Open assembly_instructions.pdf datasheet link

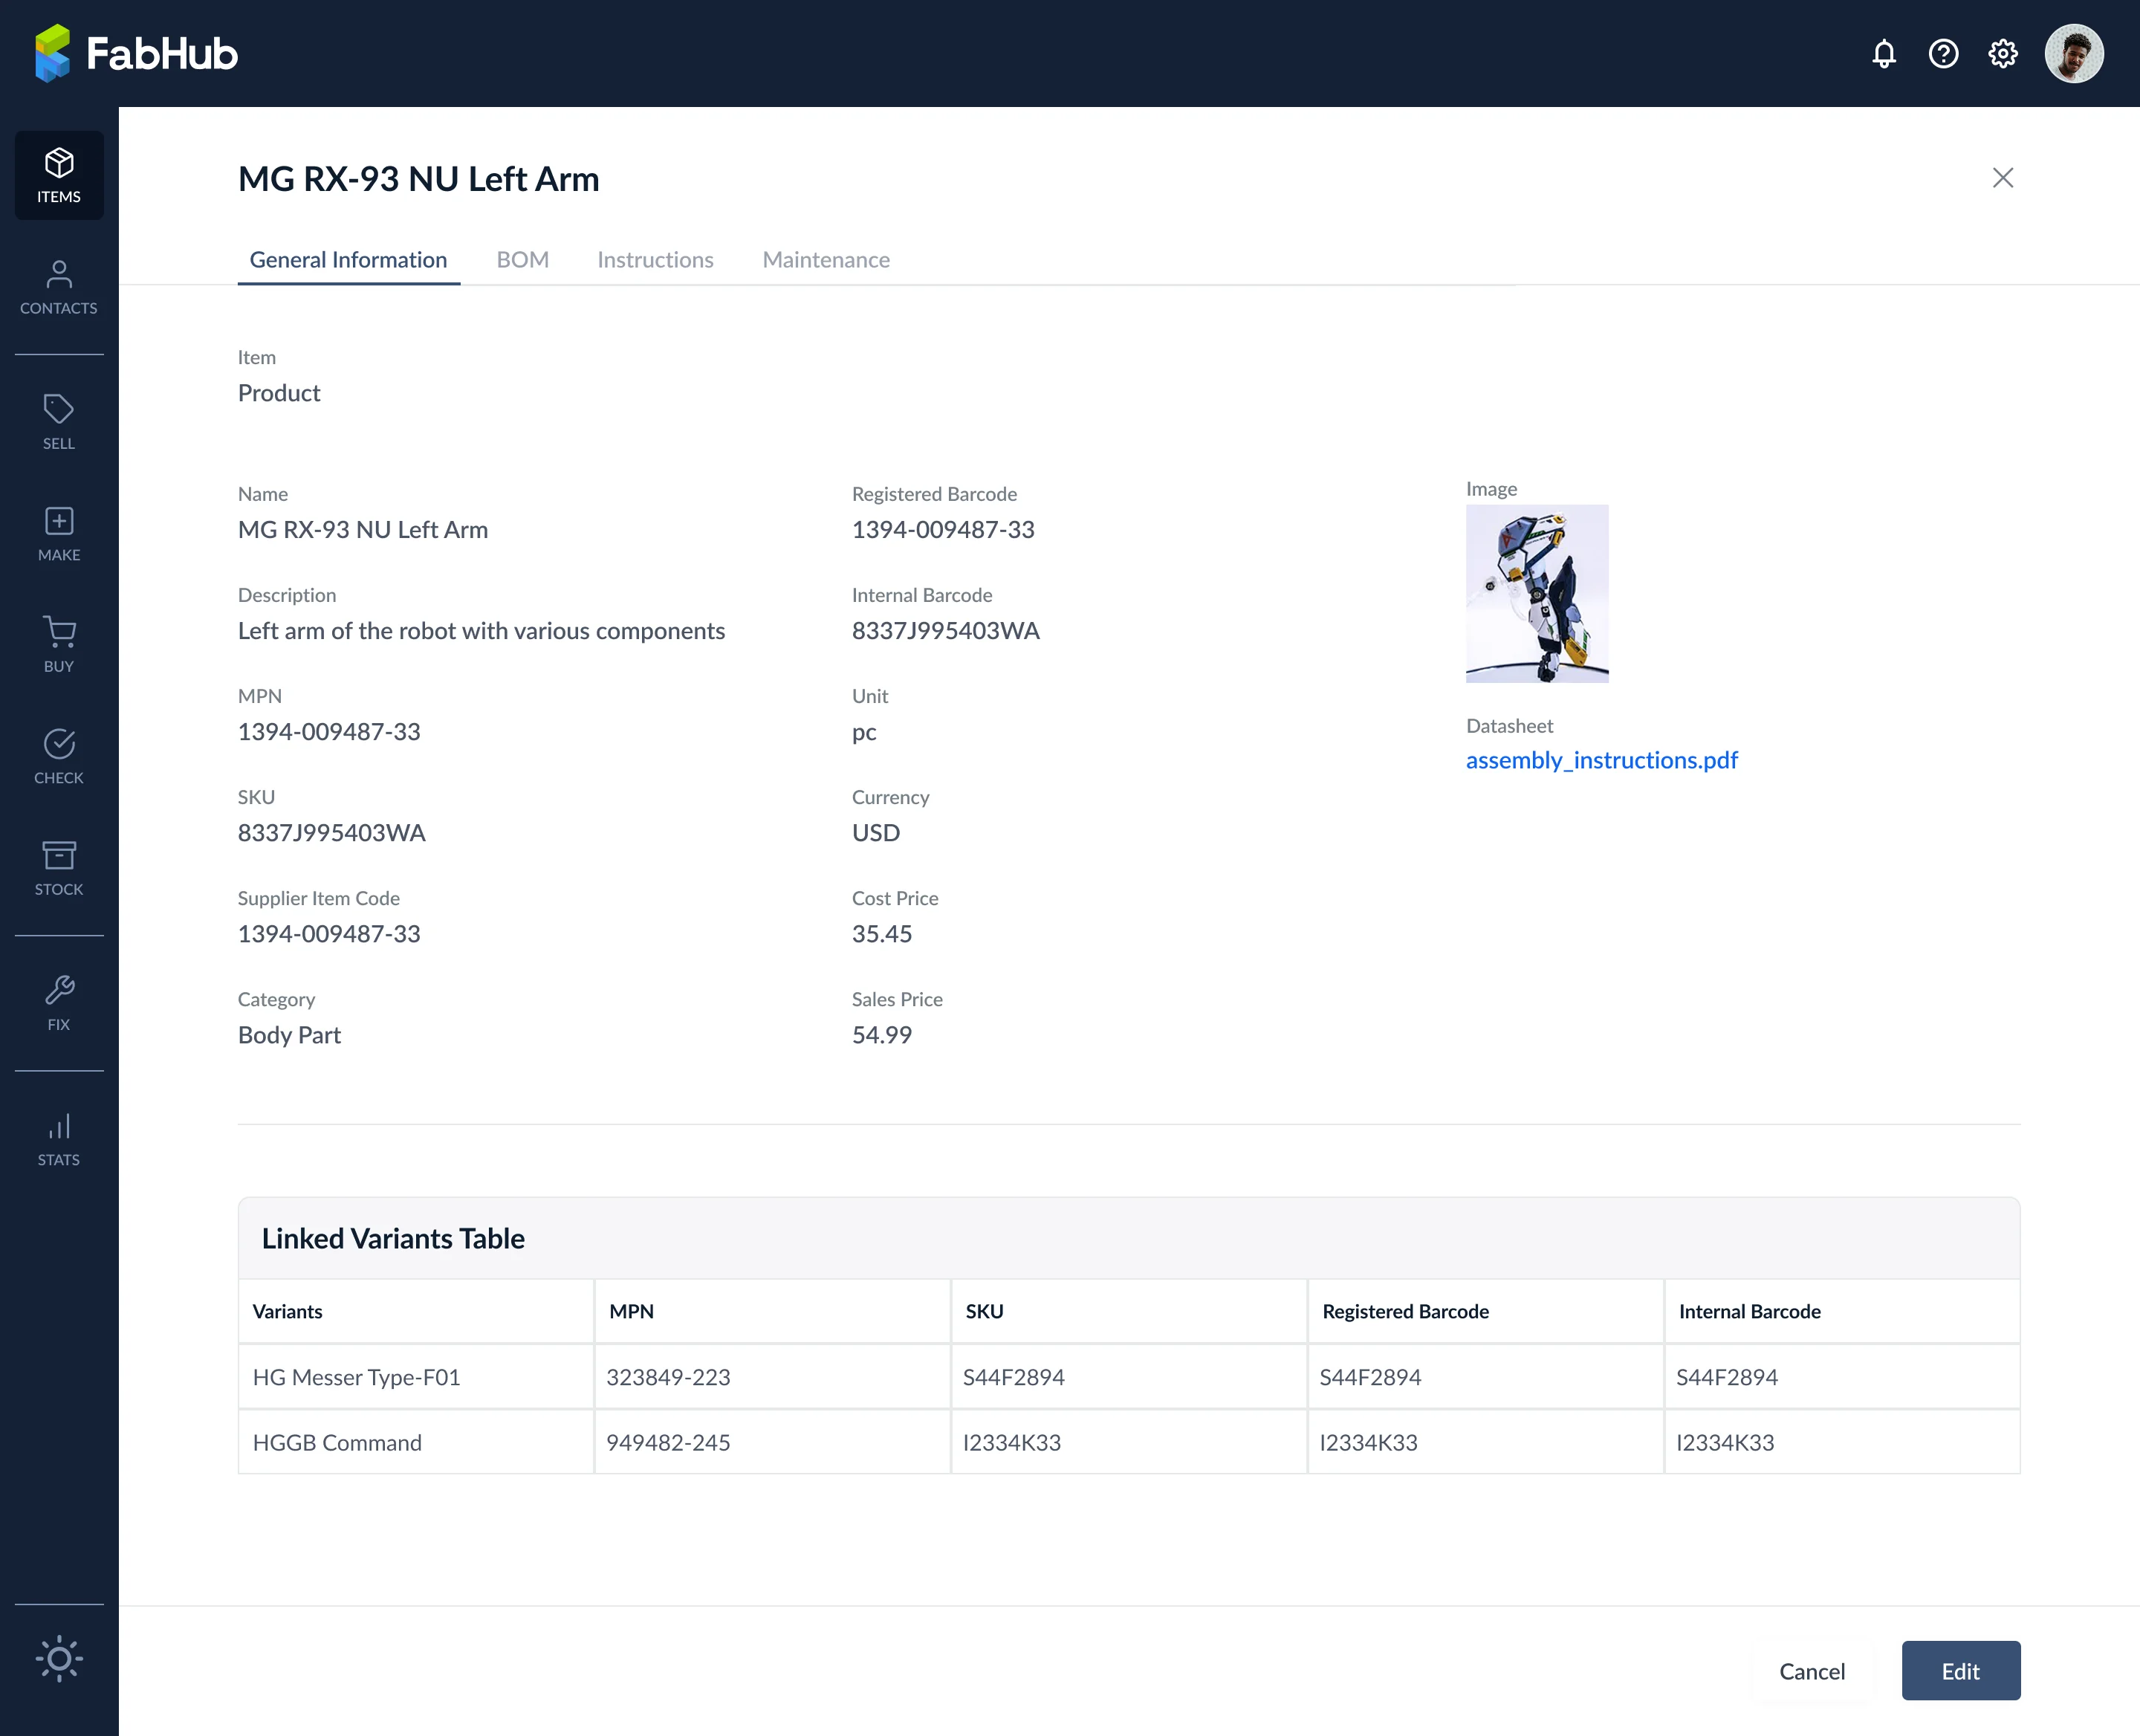pos(1601,760)
